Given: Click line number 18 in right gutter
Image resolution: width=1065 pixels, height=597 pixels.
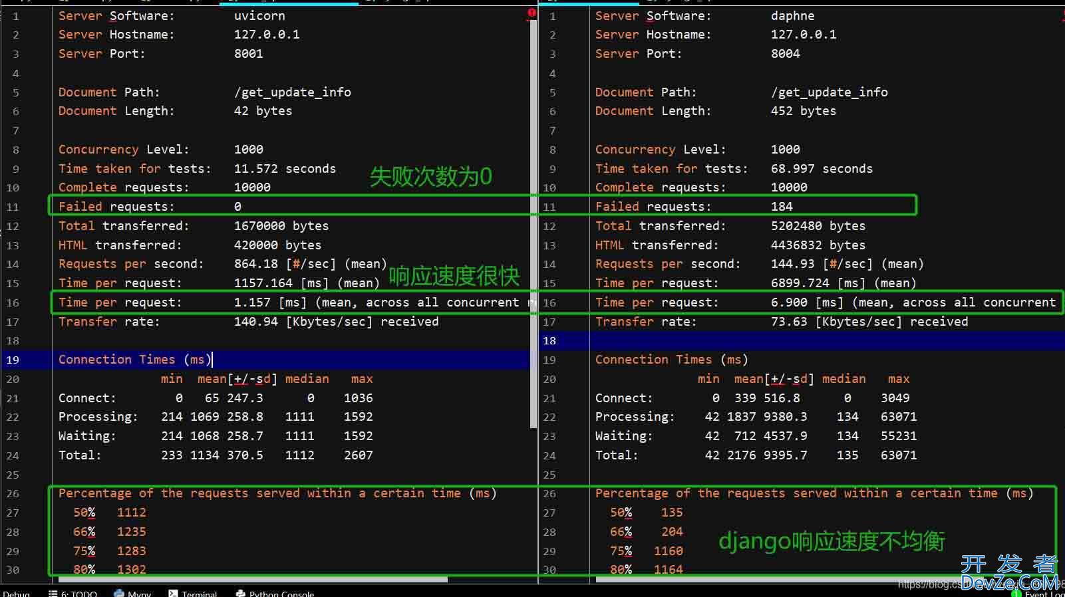Looking at the screenshot, I should point(549,341).
